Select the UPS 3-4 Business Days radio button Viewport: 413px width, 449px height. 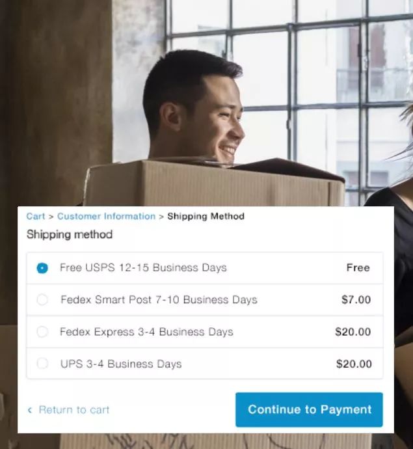click(42, 364)
